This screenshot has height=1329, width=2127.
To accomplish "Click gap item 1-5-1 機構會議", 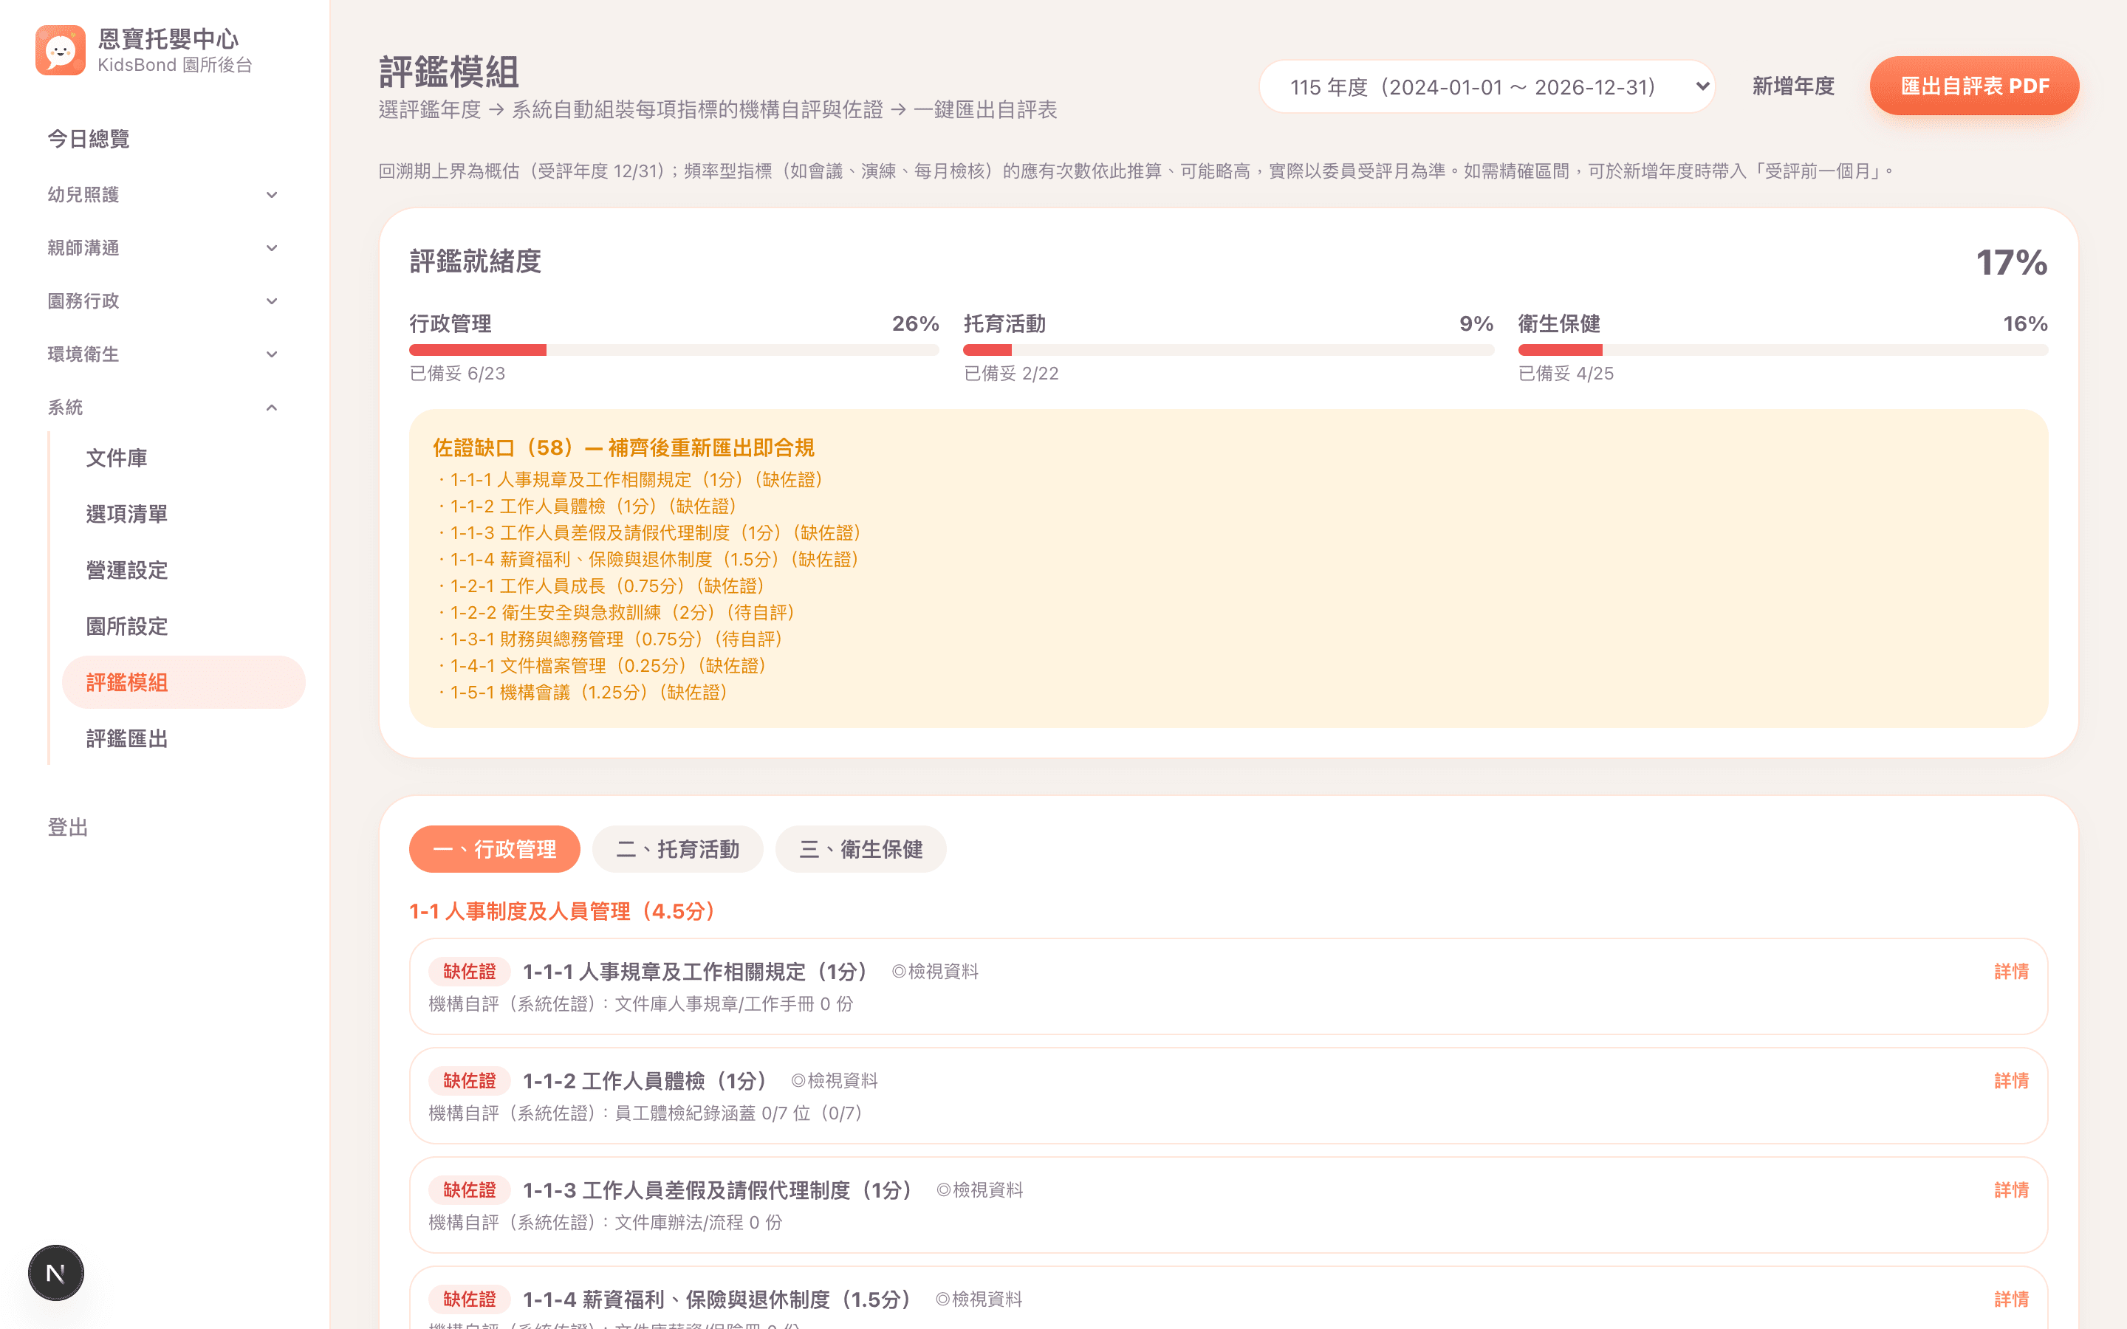I will point(583,693).
